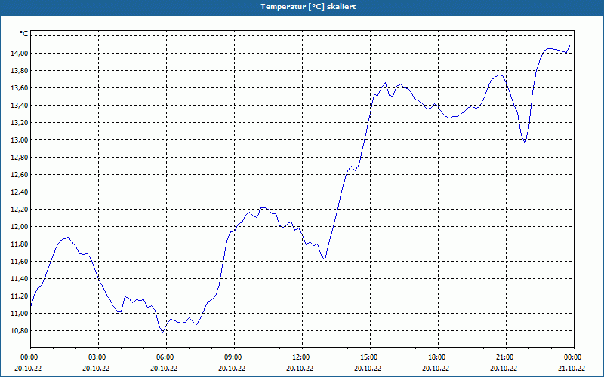
Task: Select the 13,40 y-axis label
Action: tap(18, 106)
